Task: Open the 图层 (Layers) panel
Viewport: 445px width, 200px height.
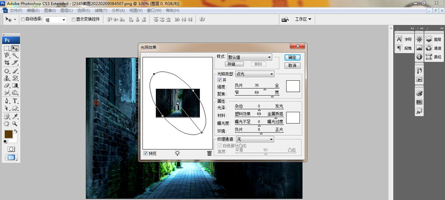Action: 434,39
